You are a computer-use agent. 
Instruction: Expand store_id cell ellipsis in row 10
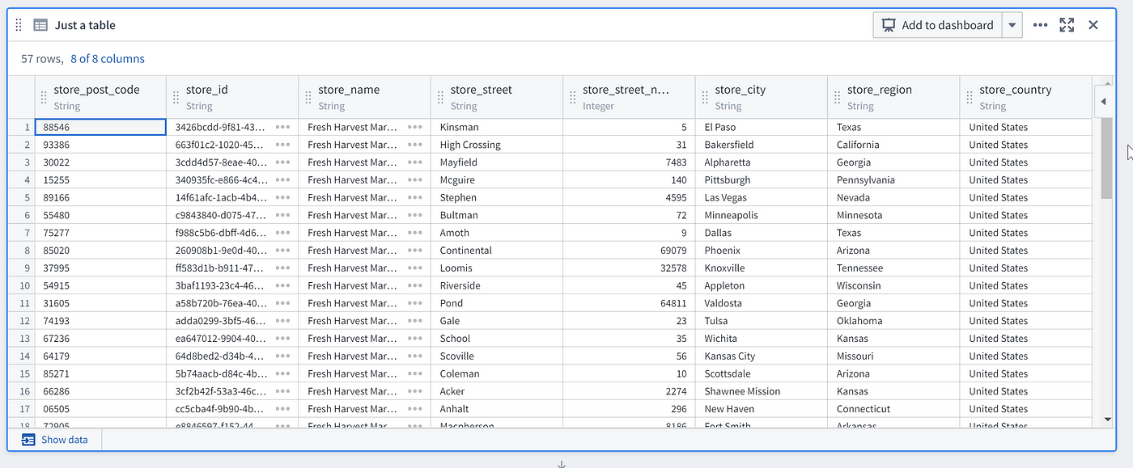(x=282, y=285)
